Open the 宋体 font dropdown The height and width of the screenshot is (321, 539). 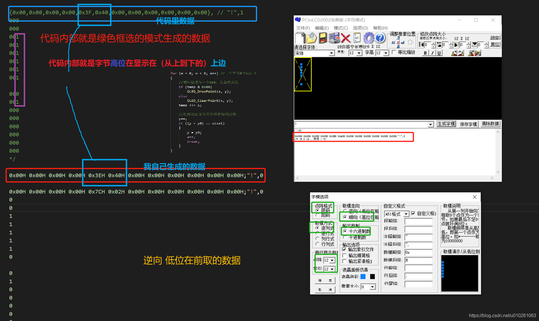pos(331,53)
